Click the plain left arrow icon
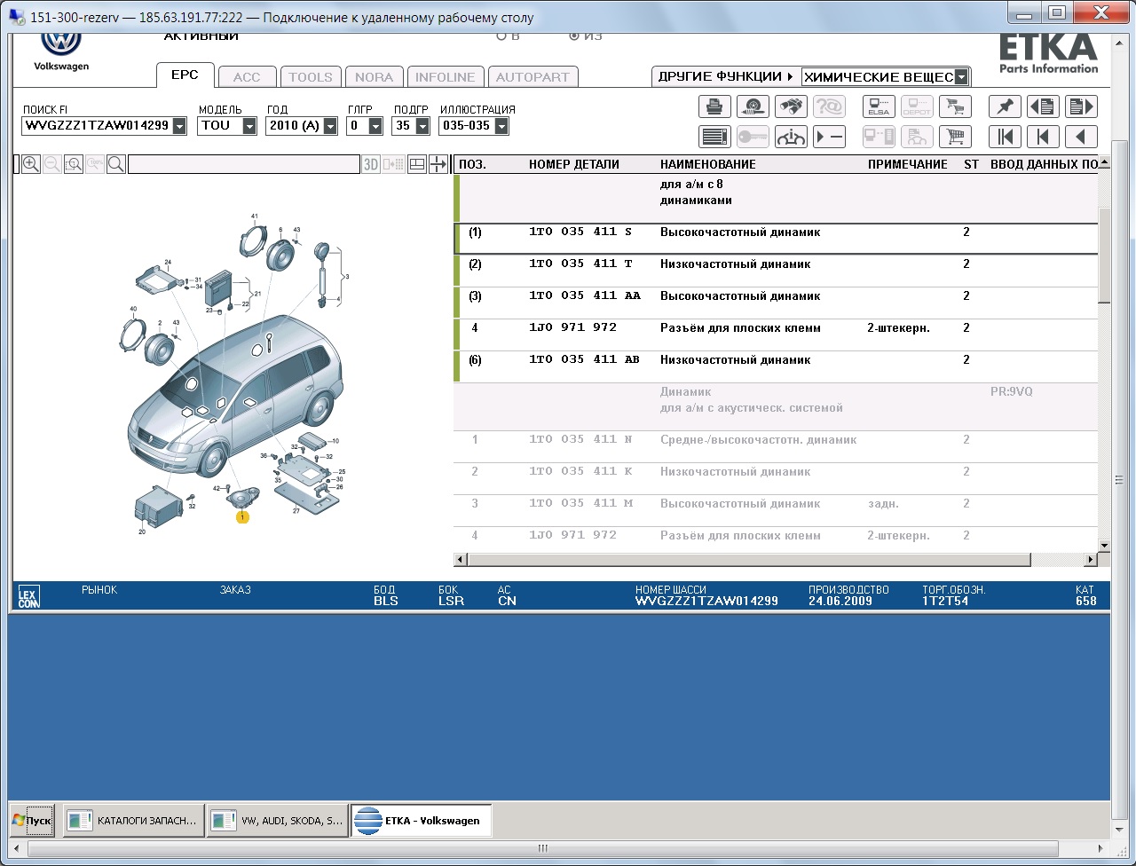Image resolution: width=1136 pixels, height=866 pixels. pos(1081,137)
